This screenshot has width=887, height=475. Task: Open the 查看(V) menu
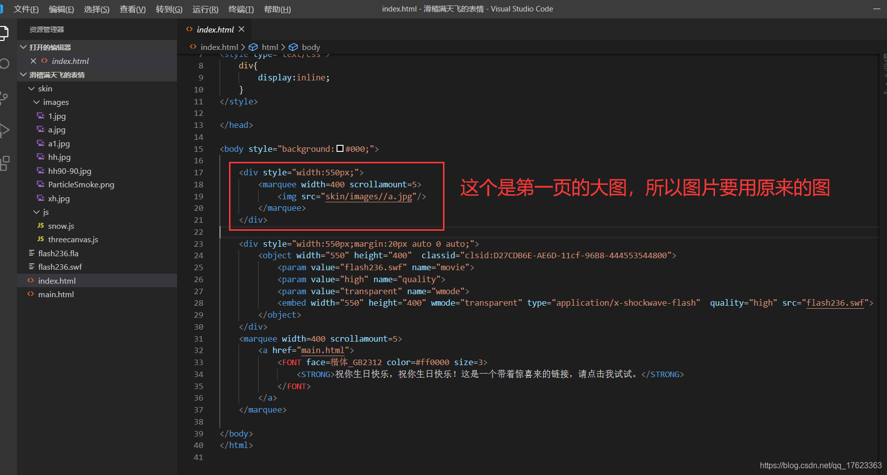132,9
